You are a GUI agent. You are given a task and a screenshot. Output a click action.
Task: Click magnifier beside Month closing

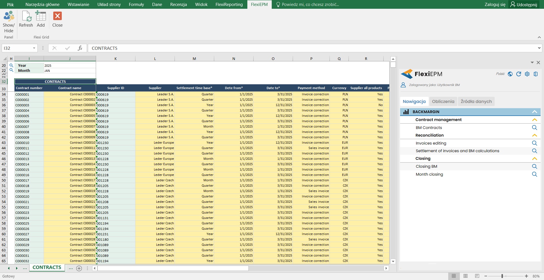[534, 174]
